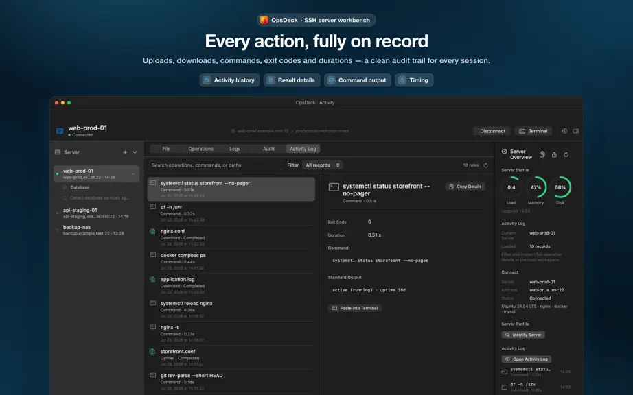The width and height of the screenshot is (633, 395).
Task: Click the blue server icon beside web-prod-01 title
Action: point(60,131)
